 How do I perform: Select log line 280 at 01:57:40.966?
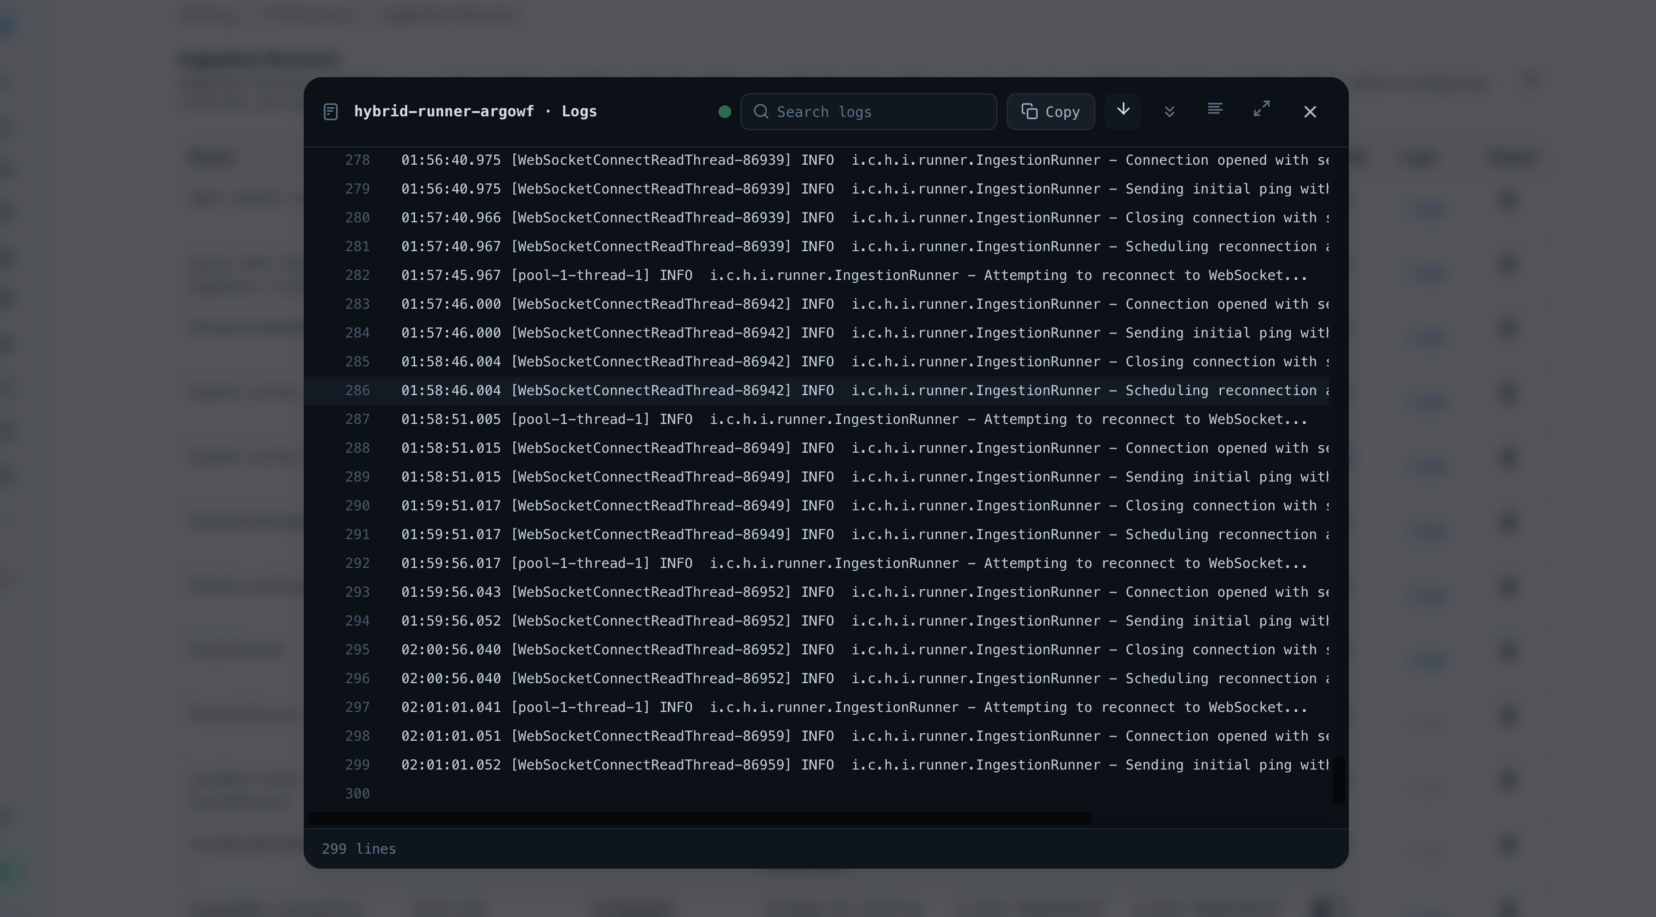[816, 218]
